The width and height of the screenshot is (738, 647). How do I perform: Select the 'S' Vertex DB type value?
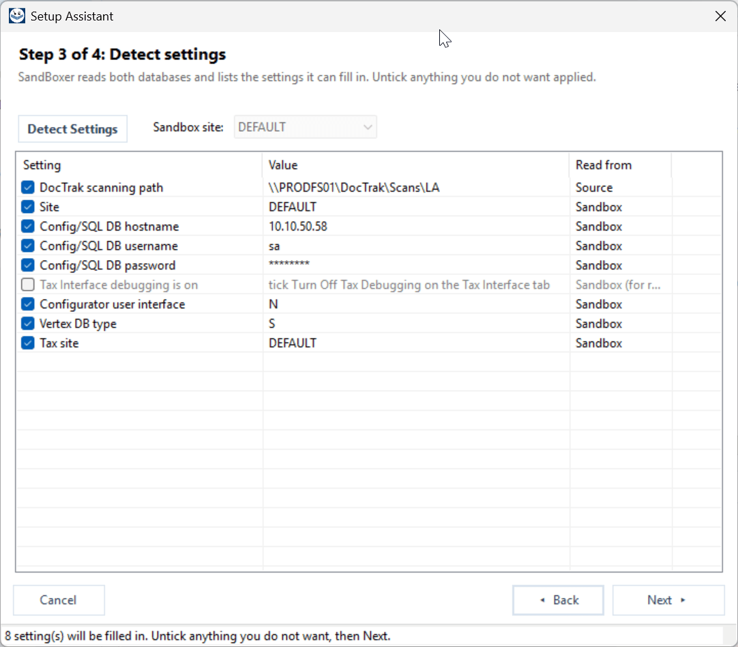pyautogui.click(x=272, y=323)
